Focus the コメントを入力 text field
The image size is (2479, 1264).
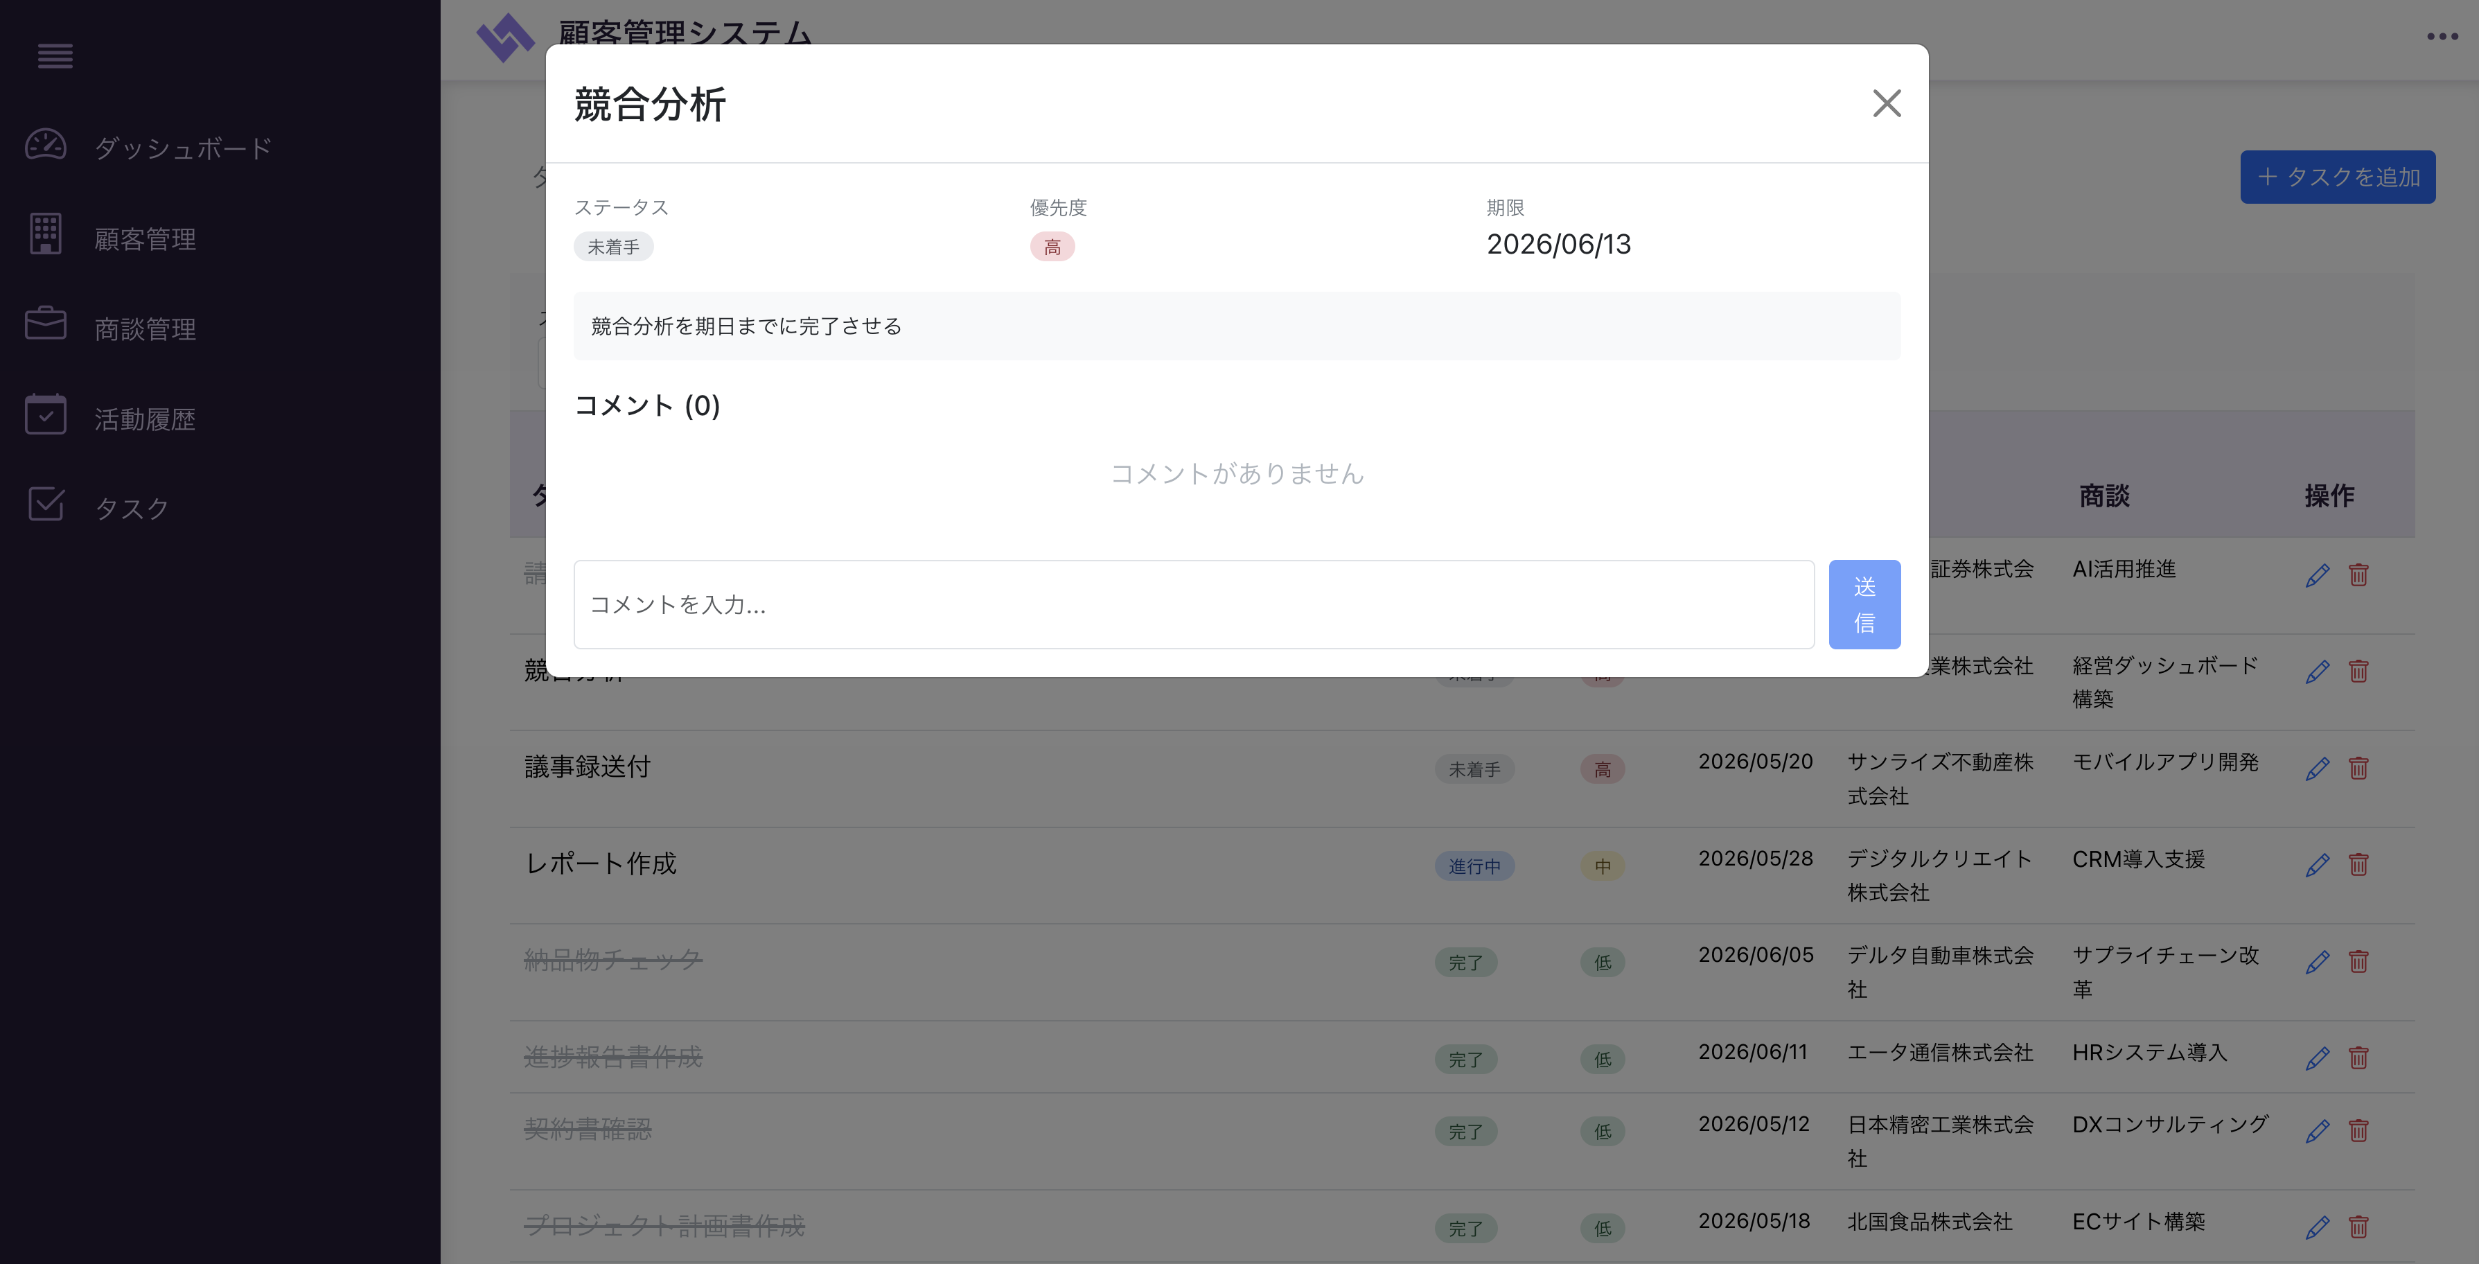point(1193,604)
